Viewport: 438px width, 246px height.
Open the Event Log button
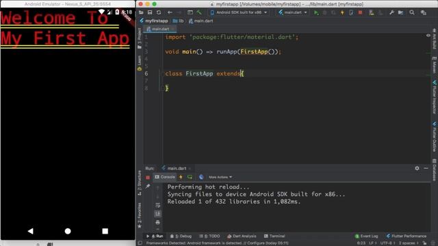(366, 236)
